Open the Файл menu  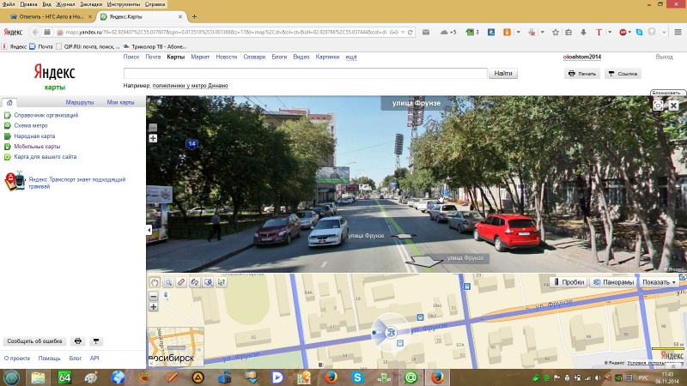pyautogui.click(x=9, y=4)
